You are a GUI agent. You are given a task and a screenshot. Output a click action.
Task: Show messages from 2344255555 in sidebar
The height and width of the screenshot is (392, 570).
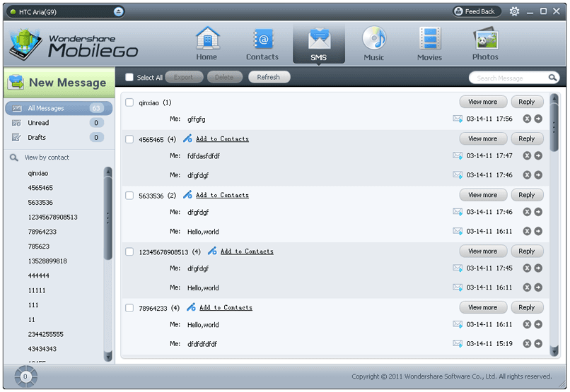pos(46,334)
